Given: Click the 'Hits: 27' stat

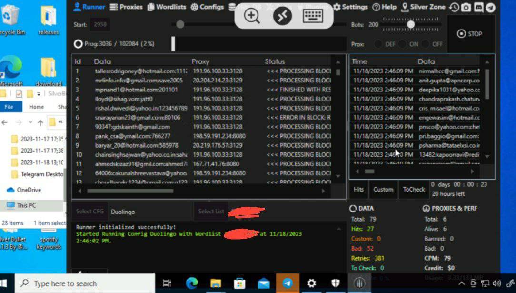Looking at the screenshot, I should click(x=362, y=229).
